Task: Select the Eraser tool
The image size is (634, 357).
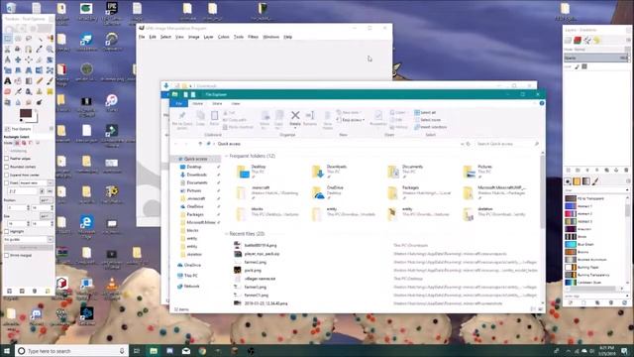Action: [8, 91]
